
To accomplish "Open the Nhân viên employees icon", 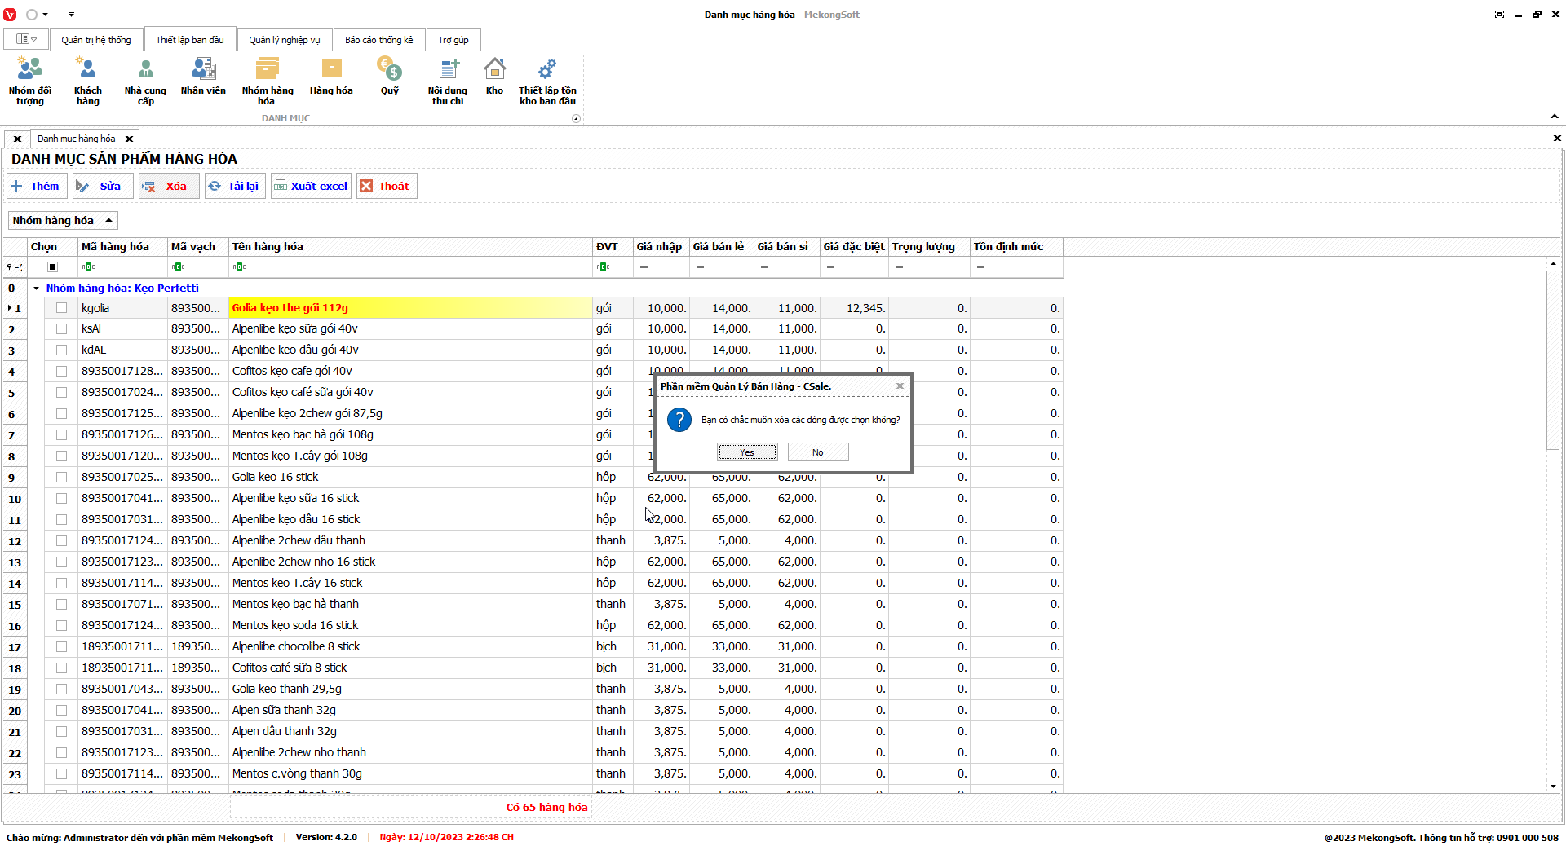I will (203, 77).
